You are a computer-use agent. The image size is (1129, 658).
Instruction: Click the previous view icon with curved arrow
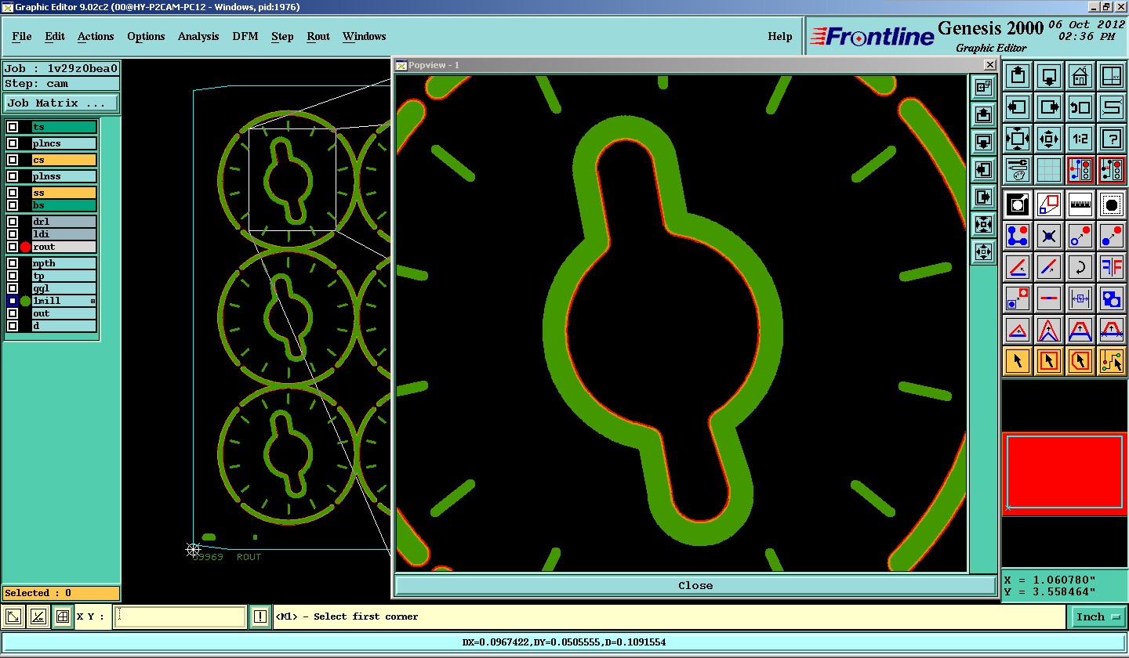click(1080, 108)
